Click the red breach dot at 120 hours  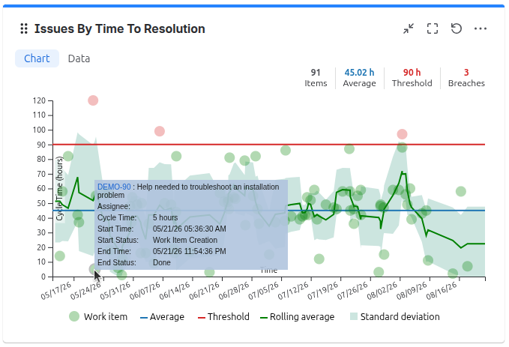[x=93, y=100]
